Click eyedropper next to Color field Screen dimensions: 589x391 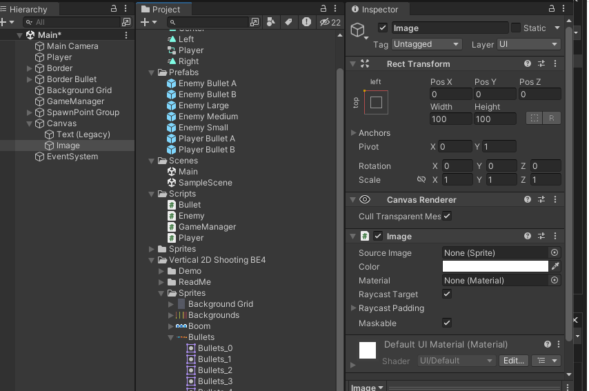[555, 266]
